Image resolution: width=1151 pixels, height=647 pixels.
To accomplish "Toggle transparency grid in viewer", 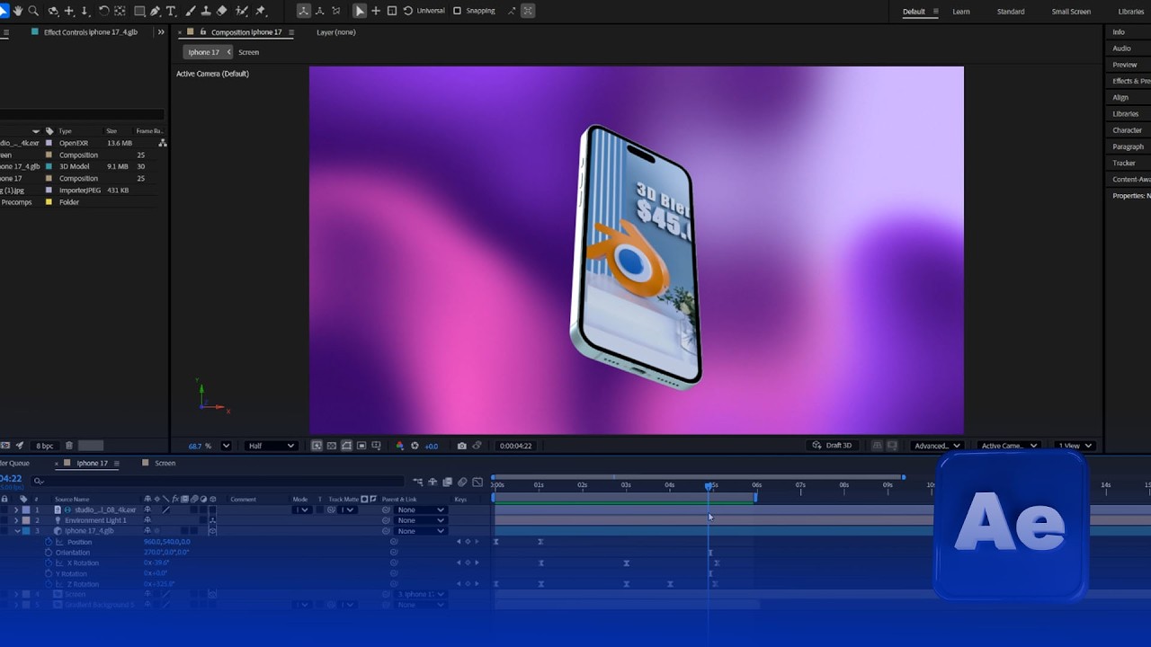I will 332,446.
